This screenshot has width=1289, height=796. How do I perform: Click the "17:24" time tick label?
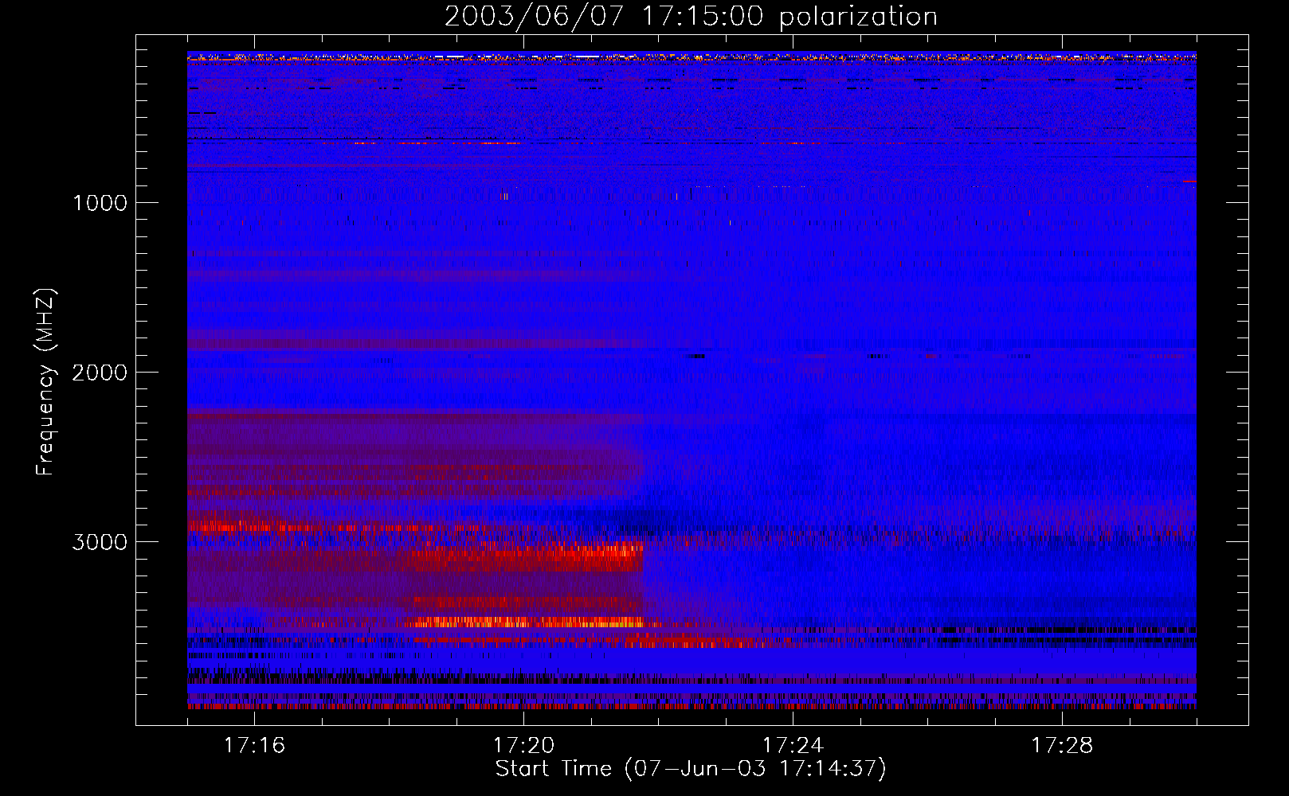[793, 746]
